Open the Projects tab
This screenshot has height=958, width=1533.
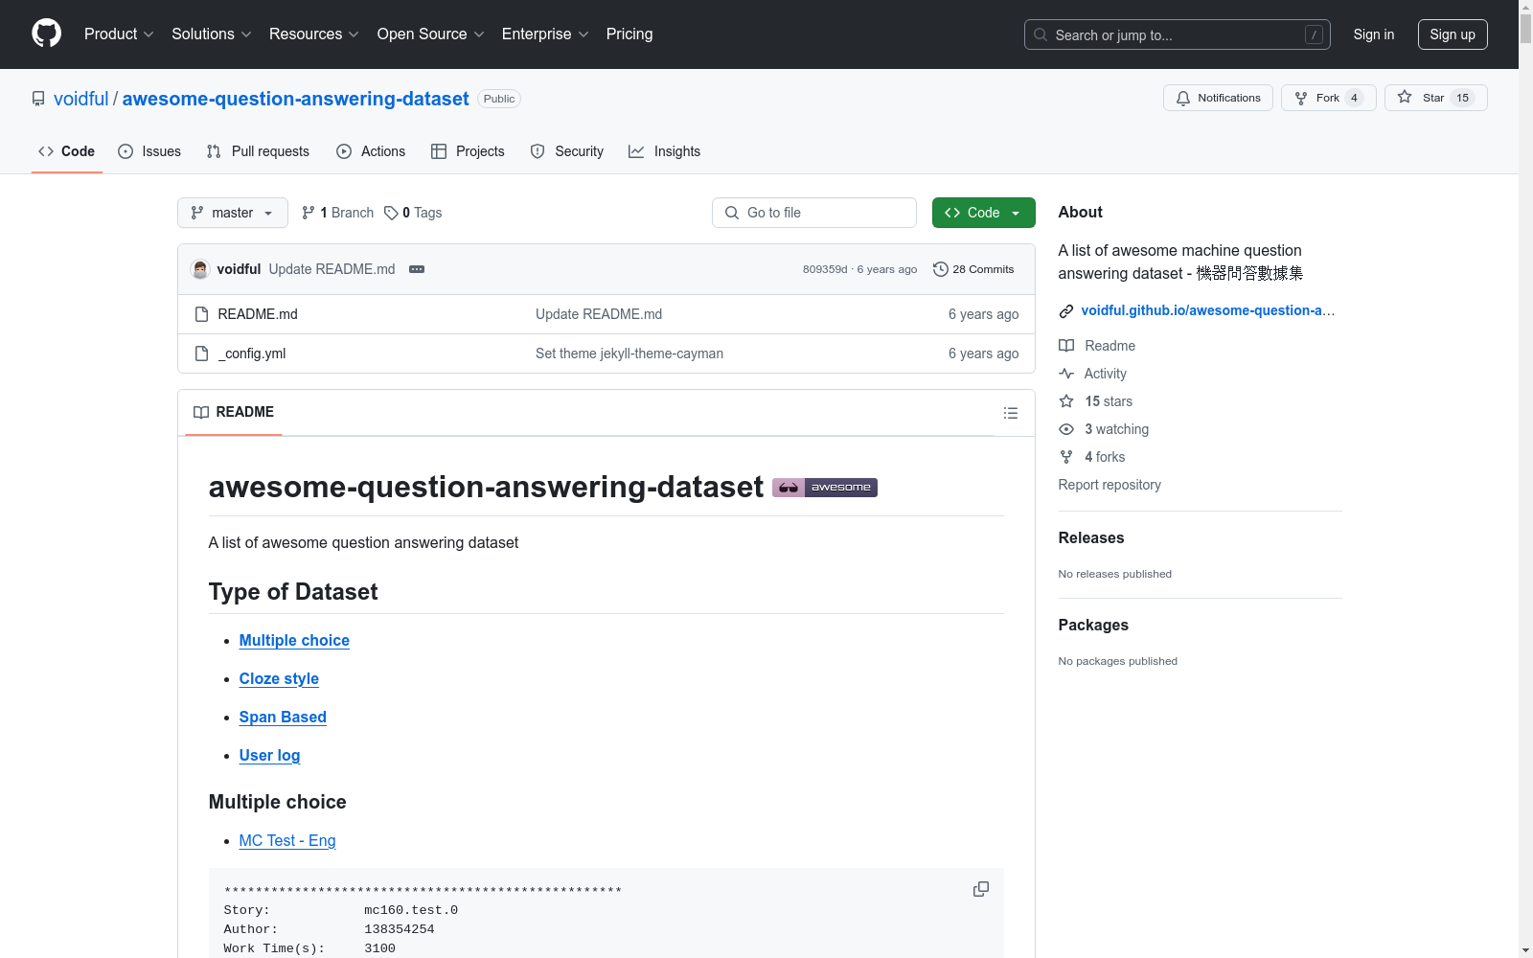[x=468, y=151]
